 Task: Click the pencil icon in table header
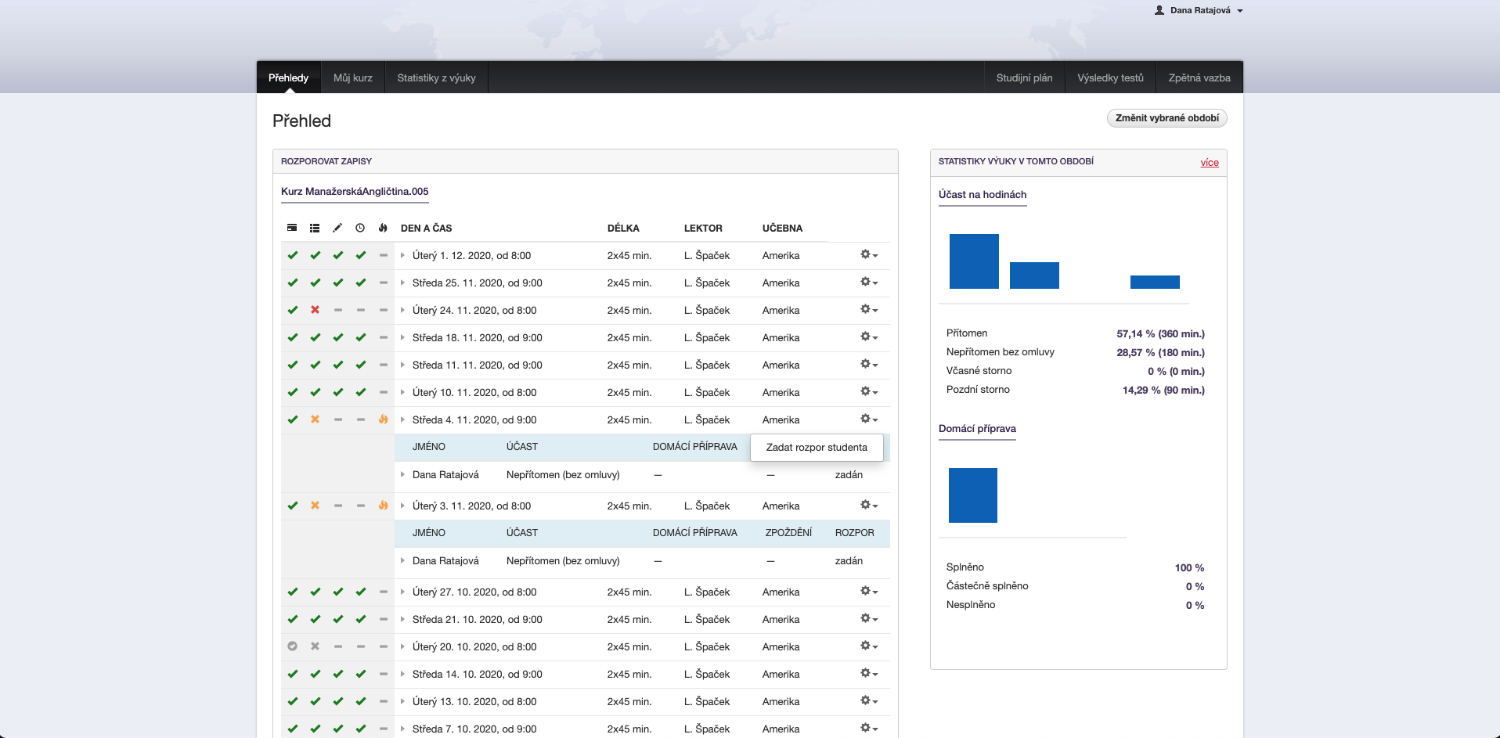pyautogui.click(x=337, y=228)
